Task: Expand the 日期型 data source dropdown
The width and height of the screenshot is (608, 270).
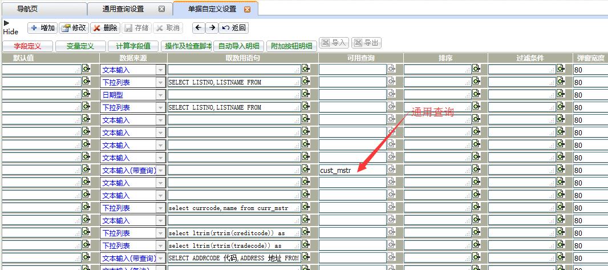Action: [160, 95]
